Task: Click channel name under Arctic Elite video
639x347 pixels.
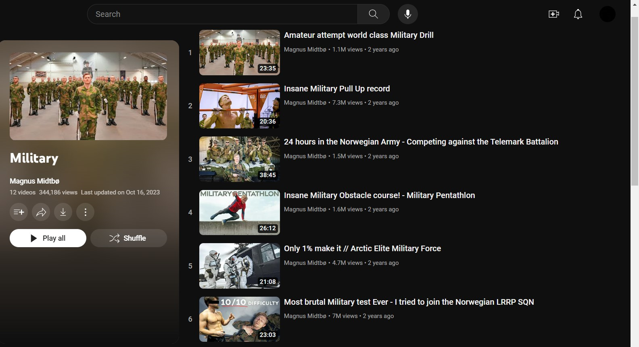Action: [x=305, y=263]
